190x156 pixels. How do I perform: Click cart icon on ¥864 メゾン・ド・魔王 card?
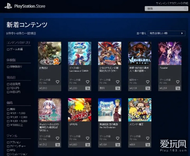click(147, 145)
